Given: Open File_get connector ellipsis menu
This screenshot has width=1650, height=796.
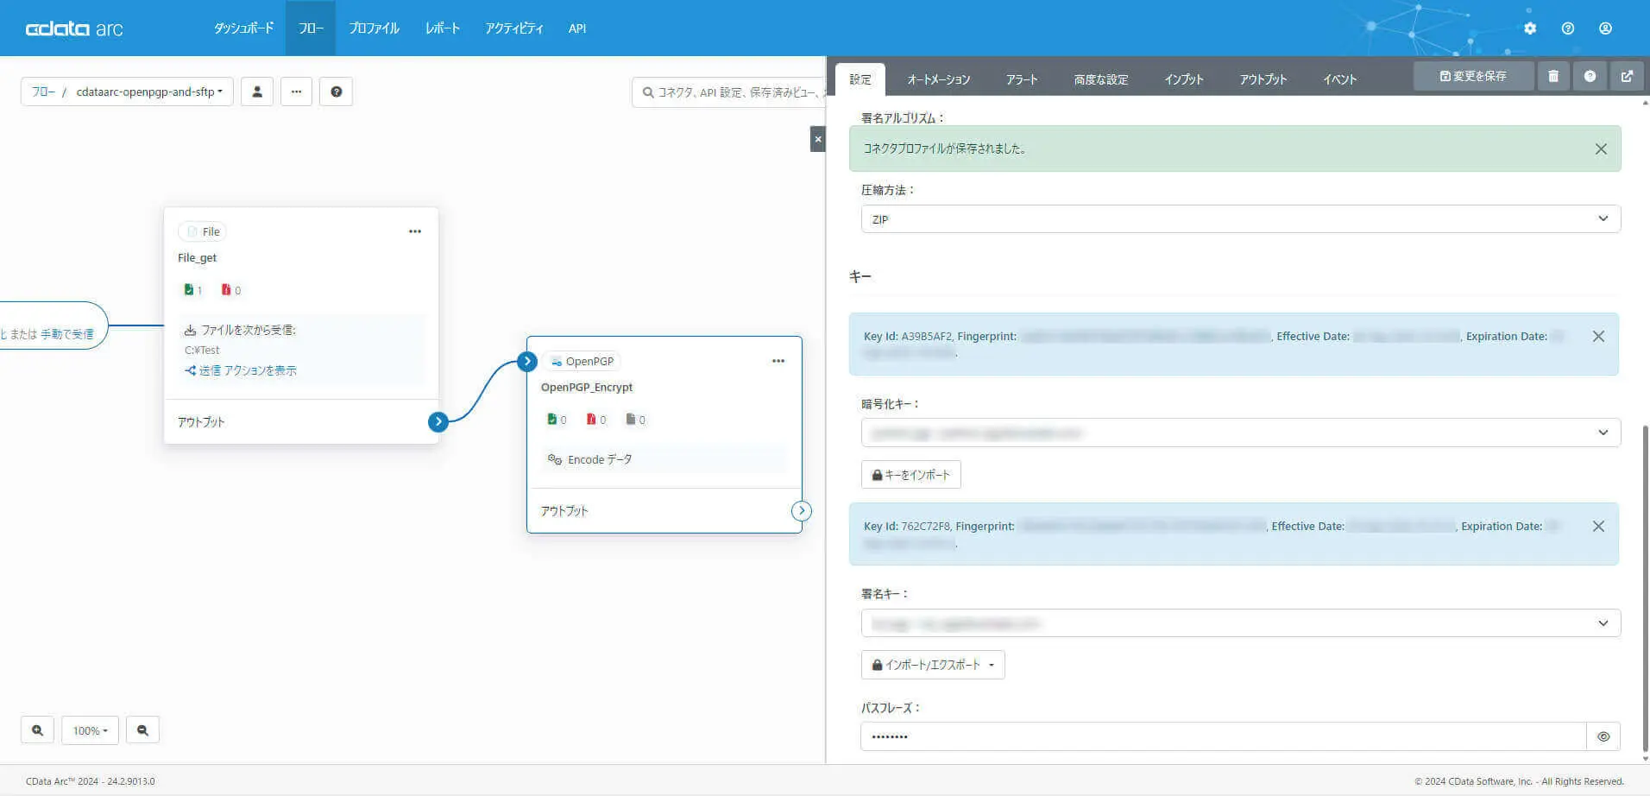Looking at the screenshot, I should click(415, 231).
